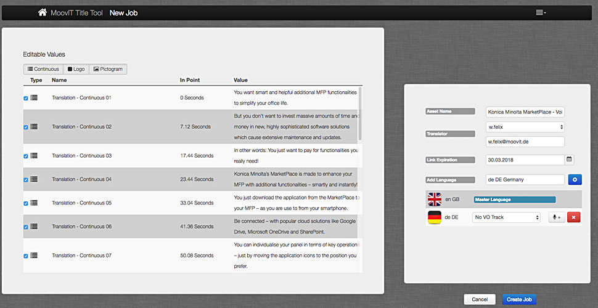The height and width of the screenshot is (308, 598).
Task: Click the Add Language input 'de DE Germany'
Action: tap(525, 179)
